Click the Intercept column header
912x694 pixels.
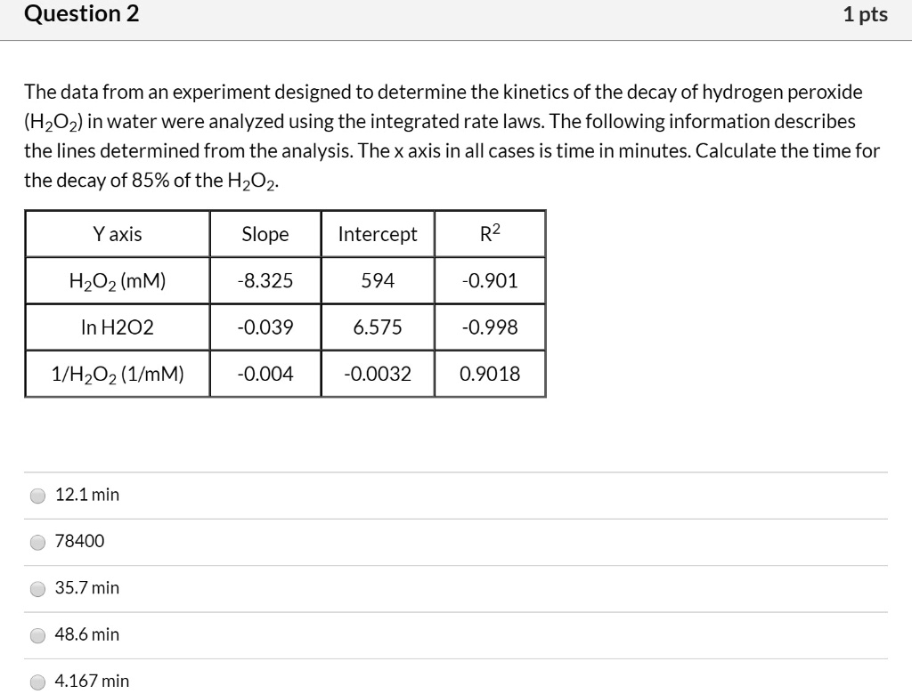point(377,233)
